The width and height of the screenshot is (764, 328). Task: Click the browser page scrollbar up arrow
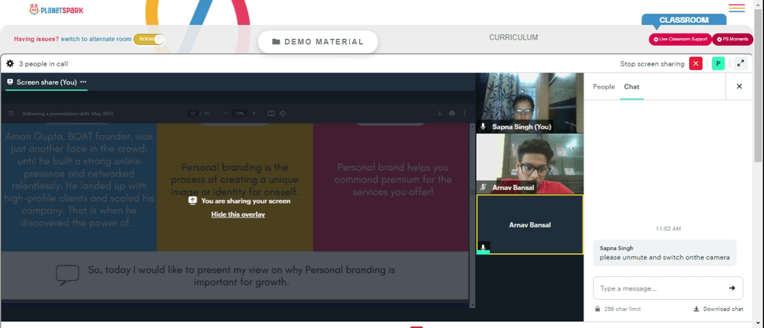[759, 4]
